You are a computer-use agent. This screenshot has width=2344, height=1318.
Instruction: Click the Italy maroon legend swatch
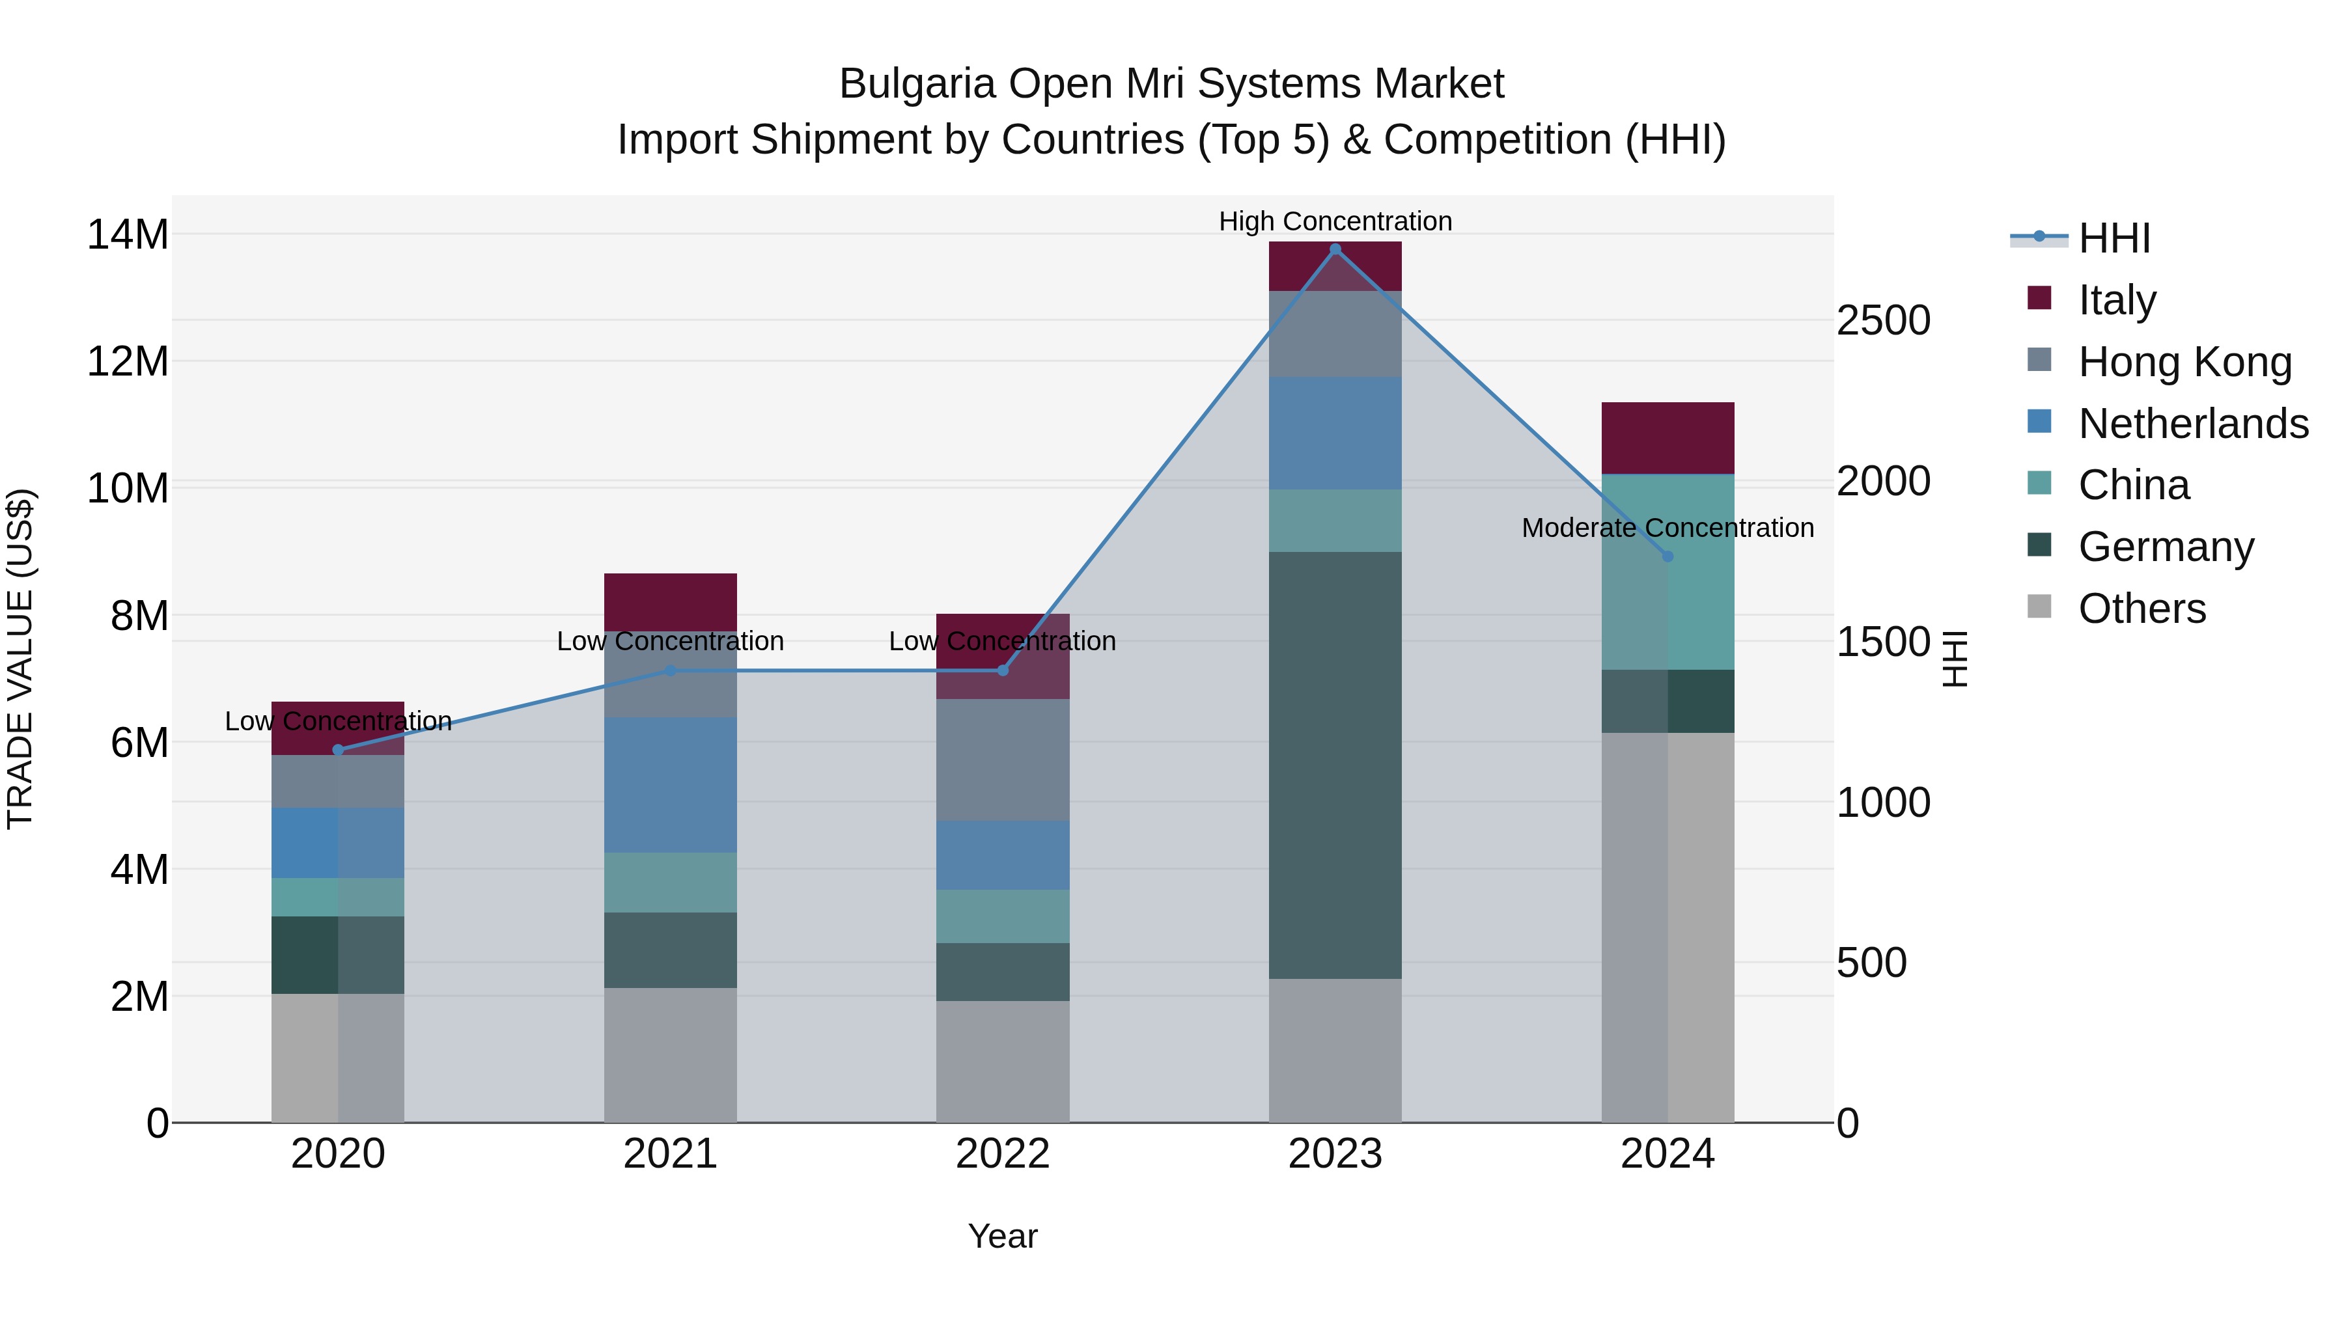click(x=2039, y=297)
